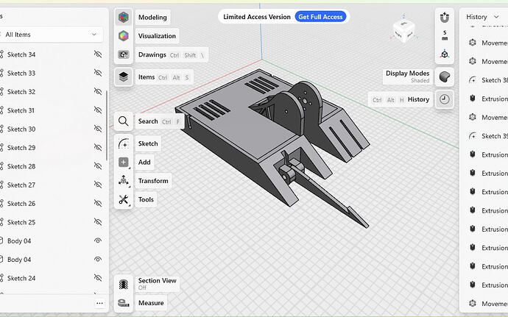The width and height of the screenshot is (508, 317).
Task: Open the Search magnifier tool
Action: click(x=124, y=121)
